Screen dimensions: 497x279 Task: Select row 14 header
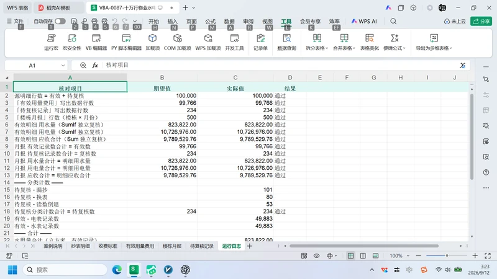pos(7,182)
